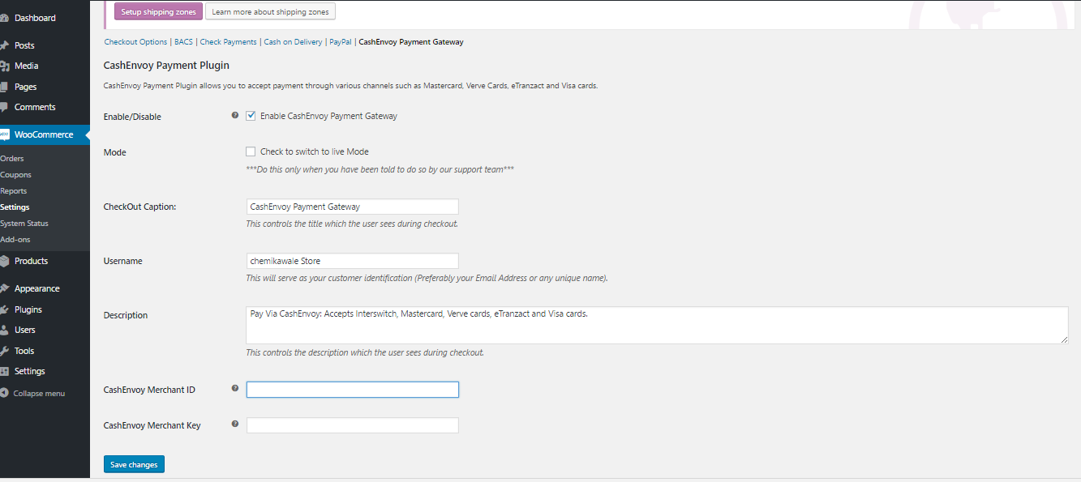Click the Posts pin icon
The image size is (1081, 482).
pyautogui.click(x=4, y=45)
